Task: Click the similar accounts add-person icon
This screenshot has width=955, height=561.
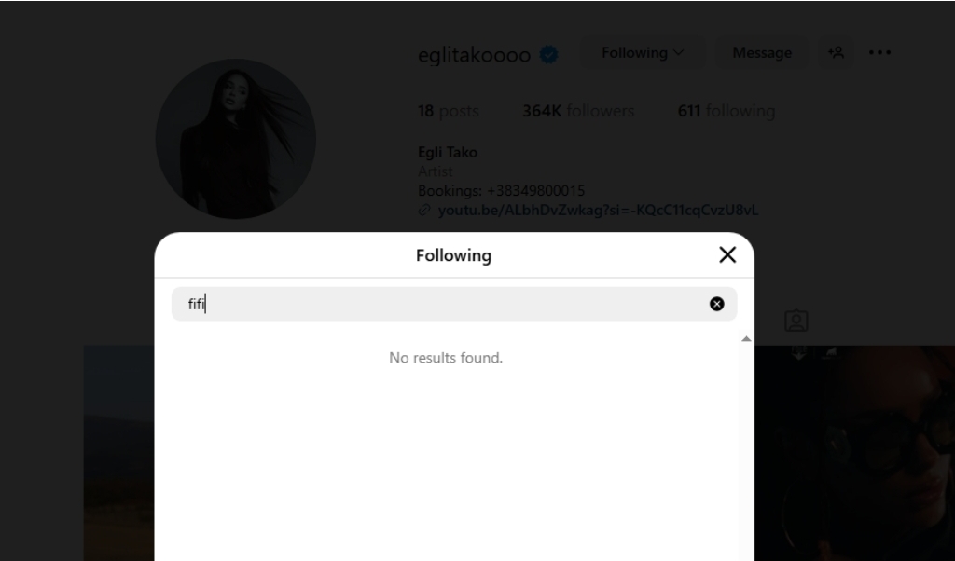Action: click(x=836, y=53)
